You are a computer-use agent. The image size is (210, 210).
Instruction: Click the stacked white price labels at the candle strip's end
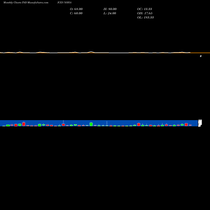(x=200, y=123)
